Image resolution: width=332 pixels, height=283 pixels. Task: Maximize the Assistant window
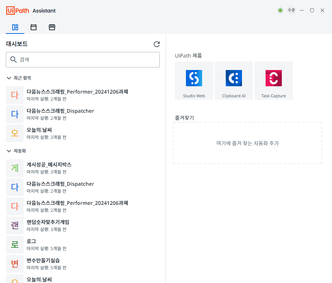(312, 10)
